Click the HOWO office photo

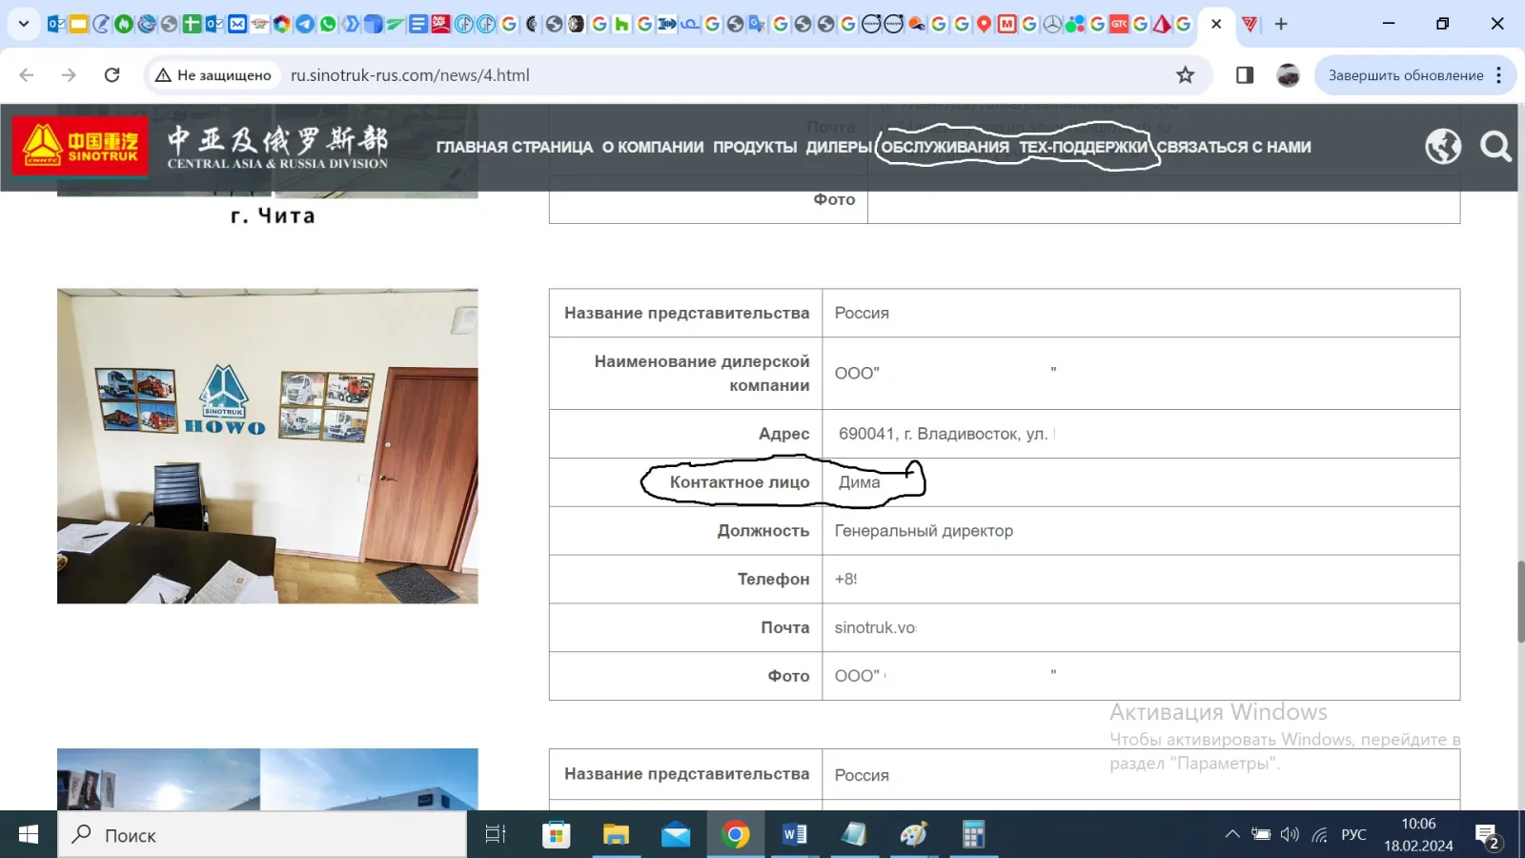click(268, 446)
